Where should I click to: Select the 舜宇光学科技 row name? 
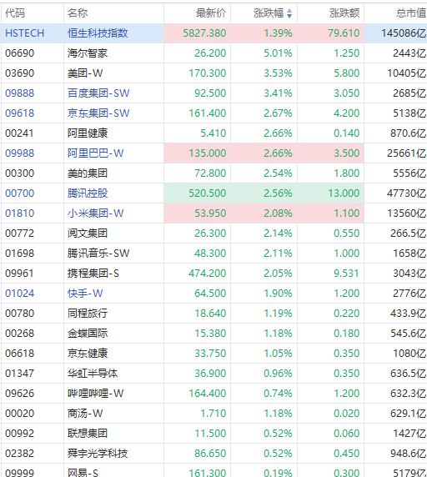[98, 454]
